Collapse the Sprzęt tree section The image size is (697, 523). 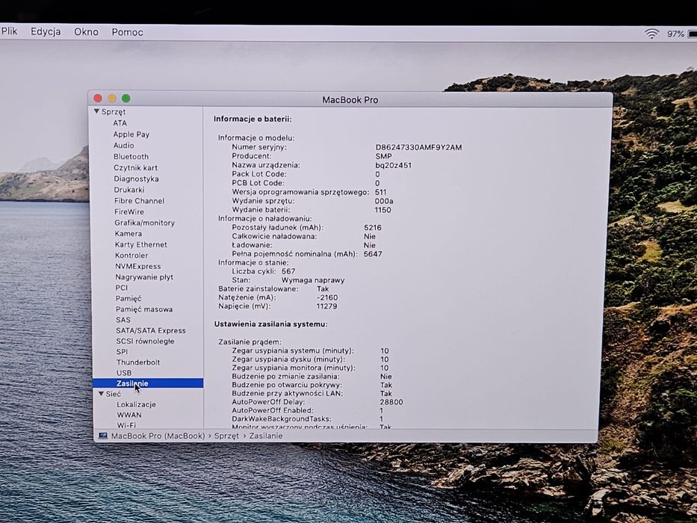click(96, 111)
